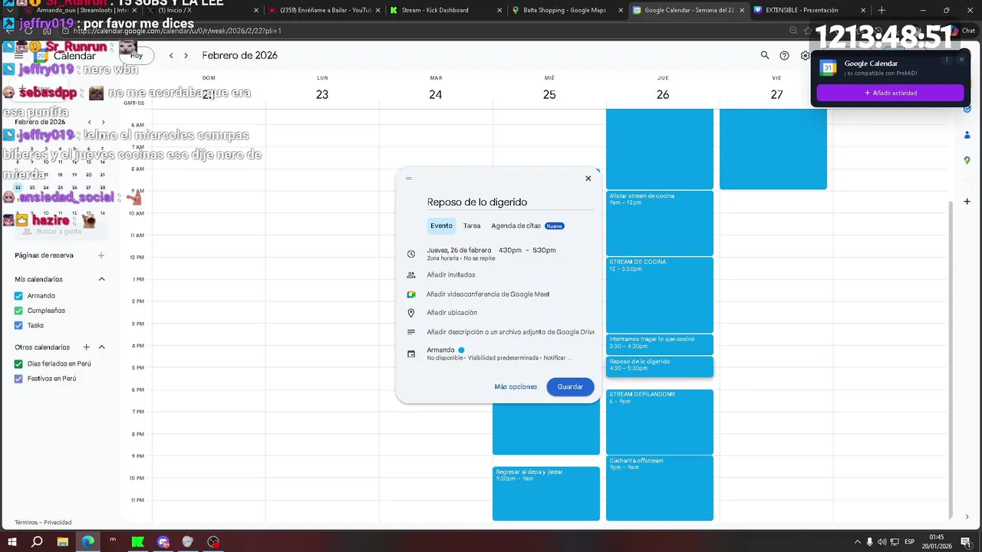This screenshot has width=982, height=552.
Task: Open STREAM DE COCINA event
Action: (660, 294)
